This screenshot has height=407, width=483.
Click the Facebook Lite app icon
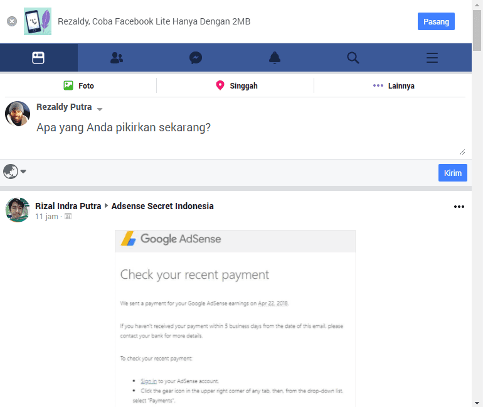click(38, 21)
